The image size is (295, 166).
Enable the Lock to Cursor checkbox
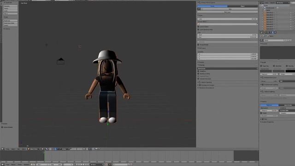click(x=198, y=27)
